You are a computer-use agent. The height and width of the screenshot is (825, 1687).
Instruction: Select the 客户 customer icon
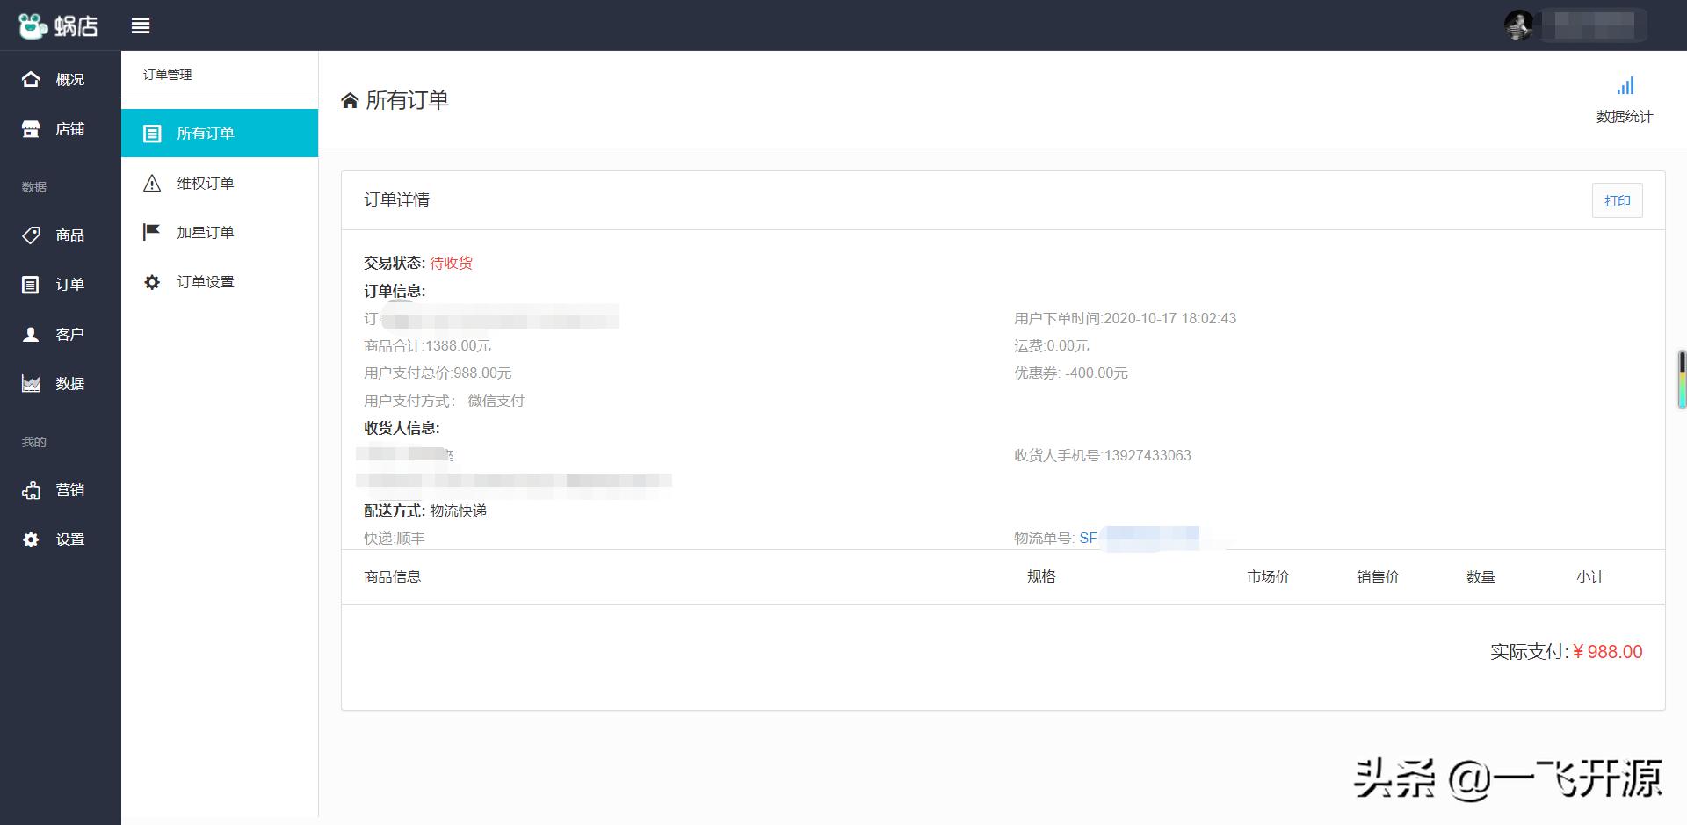32,334
